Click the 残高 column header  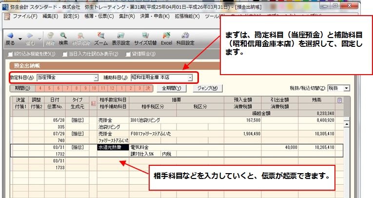pos(316,99)
